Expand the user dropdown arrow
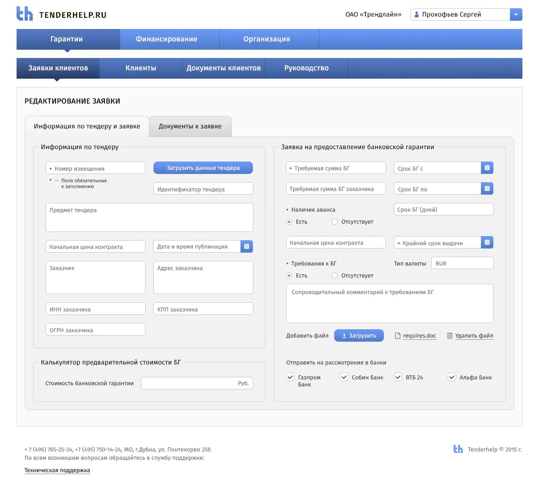 click(516, 14)
